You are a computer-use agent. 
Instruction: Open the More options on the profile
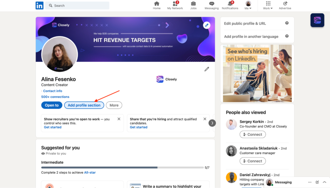pyautogui.click(x=114, y=105)
